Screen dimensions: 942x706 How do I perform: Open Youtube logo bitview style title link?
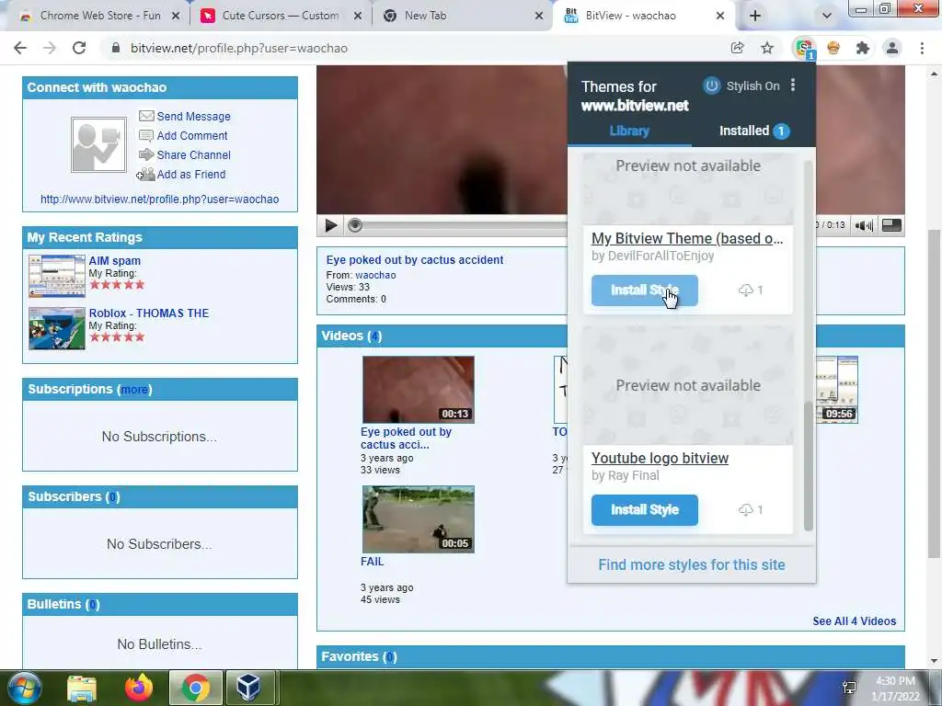click(660, 458)
